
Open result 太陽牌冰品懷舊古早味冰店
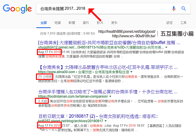point(108,67)
